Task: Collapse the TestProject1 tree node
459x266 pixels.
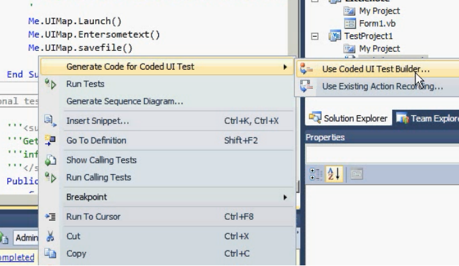Action: click(315, 37)
